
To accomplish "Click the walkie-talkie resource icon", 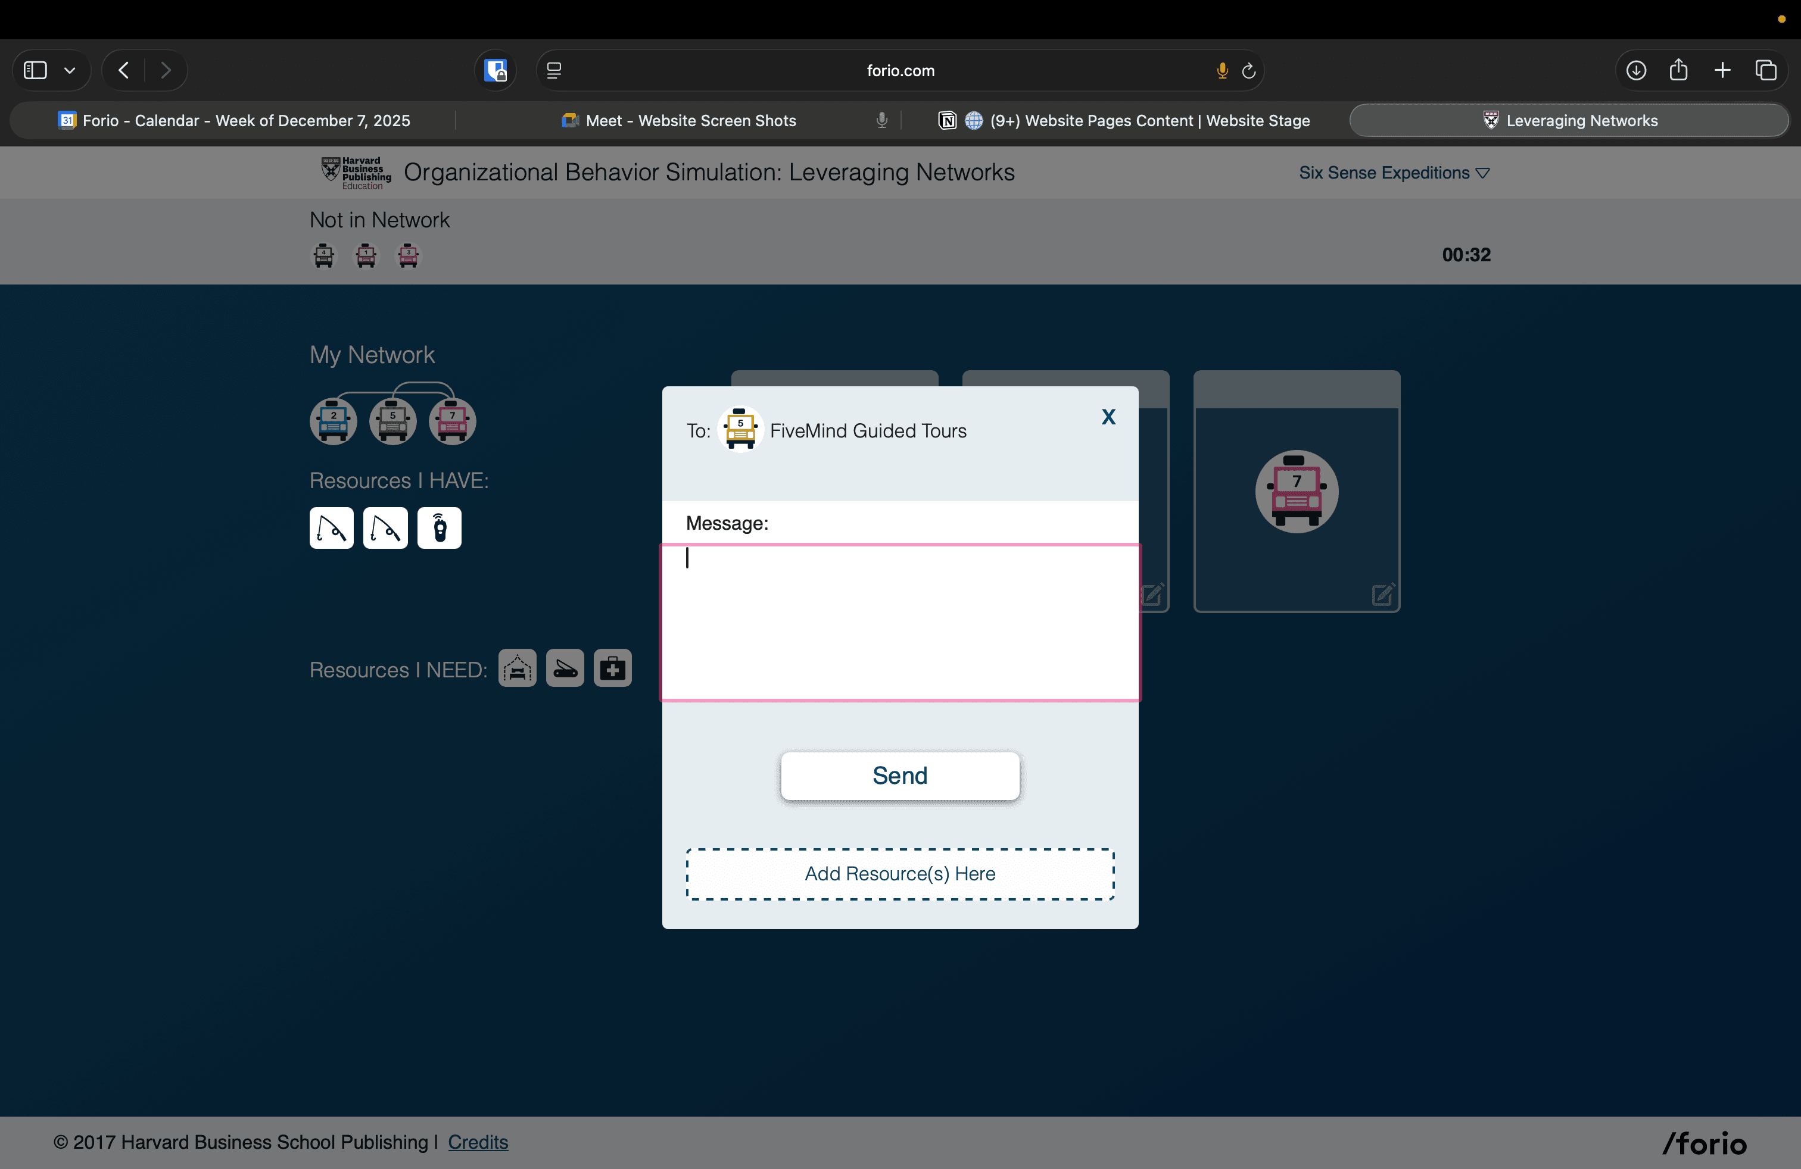I will point(439,528).
